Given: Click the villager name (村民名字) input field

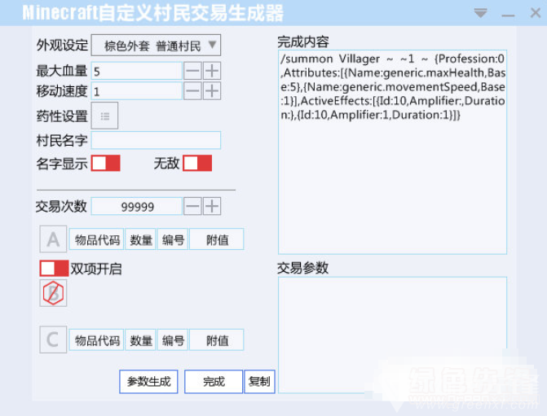Looking at the screenshot, I should pyautogui.click(x=156, y=140).
